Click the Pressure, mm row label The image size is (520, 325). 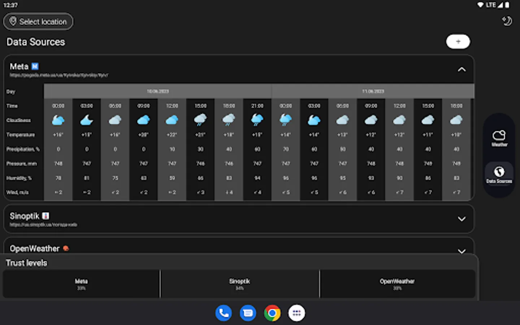coord(21,164)
